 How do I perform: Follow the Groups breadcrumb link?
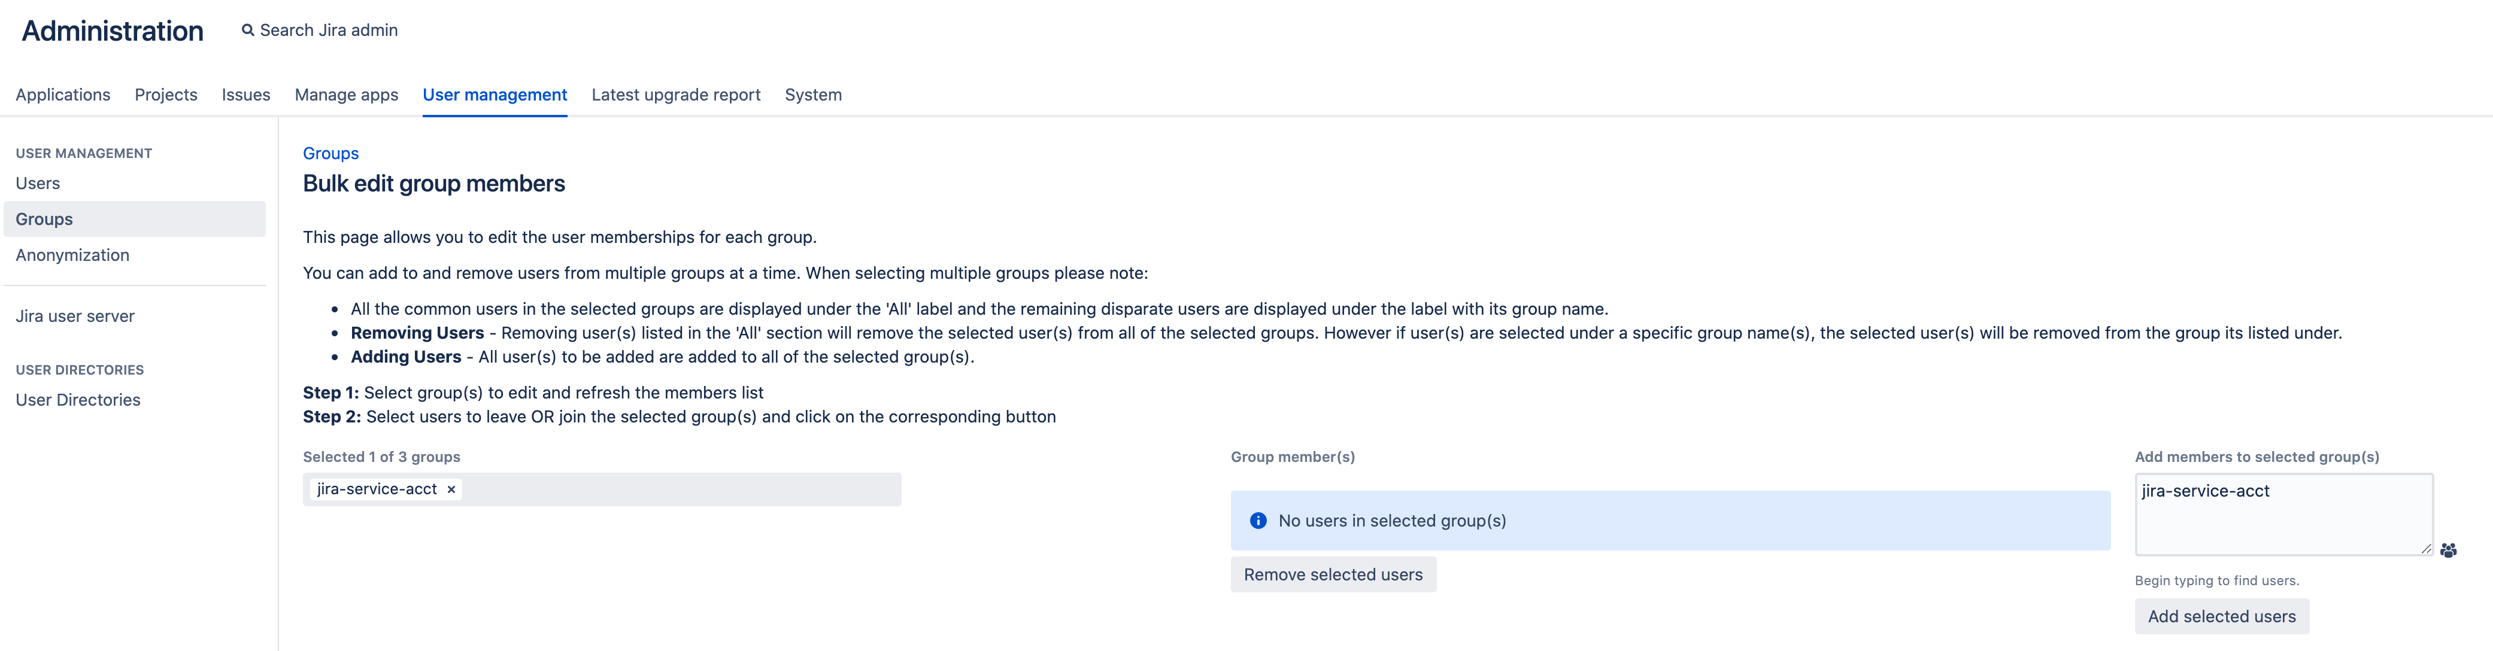pos(331,154)
